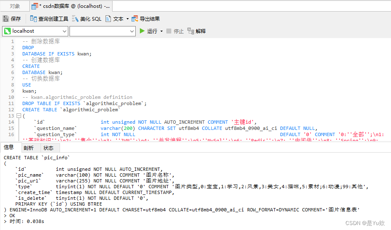Click the `question_type` column on line 16

[x=55, y=134]
